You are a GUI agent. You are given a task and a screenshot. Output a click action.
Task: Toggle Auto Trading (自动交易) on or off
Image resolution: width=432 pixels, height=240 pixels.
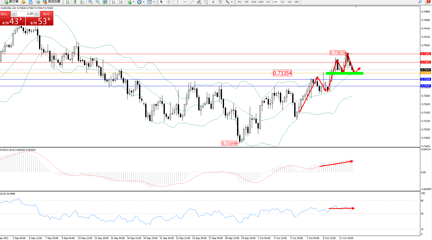click(52, 2)
